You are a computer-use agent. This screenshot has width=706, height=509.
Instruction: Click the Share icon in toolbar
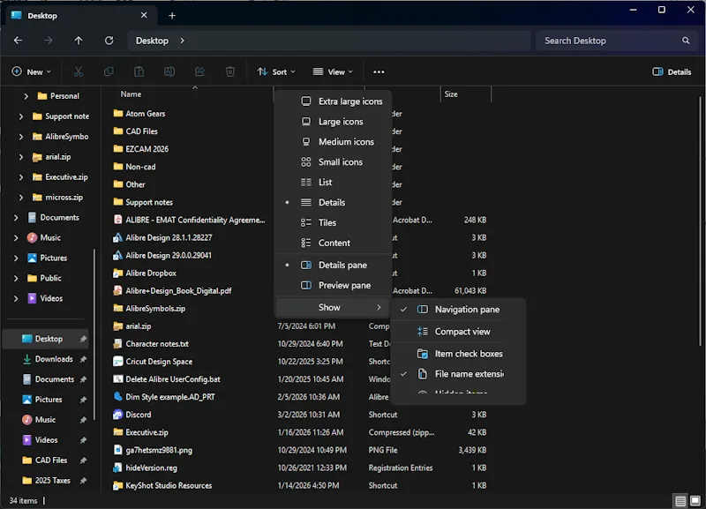click(x=199, y=71)
